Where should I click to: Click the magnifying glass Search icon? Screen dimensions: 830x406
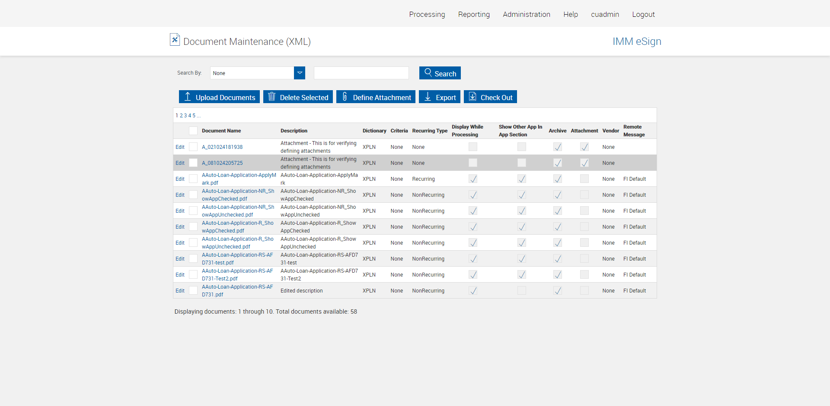click(x=428, y=72)
